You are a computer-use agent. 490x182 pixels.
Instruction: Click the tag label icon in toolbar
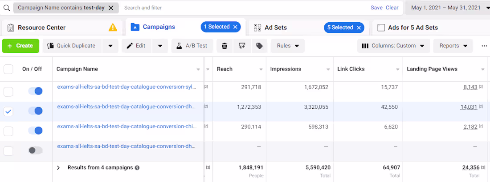(259, 46)
